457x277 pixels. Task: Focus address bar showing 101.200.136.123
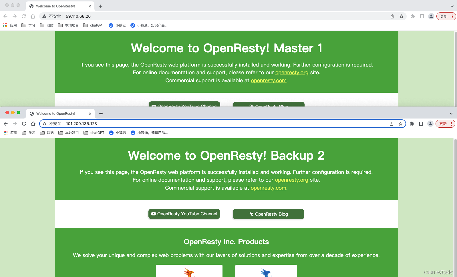pos(223,124)
